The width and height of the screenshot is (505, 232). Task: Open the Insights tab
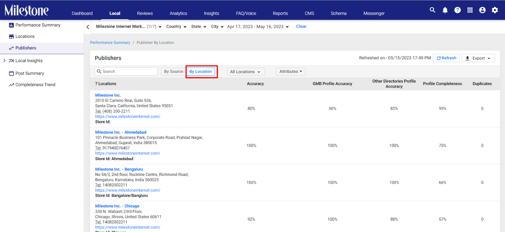click(x=211, y=13)
